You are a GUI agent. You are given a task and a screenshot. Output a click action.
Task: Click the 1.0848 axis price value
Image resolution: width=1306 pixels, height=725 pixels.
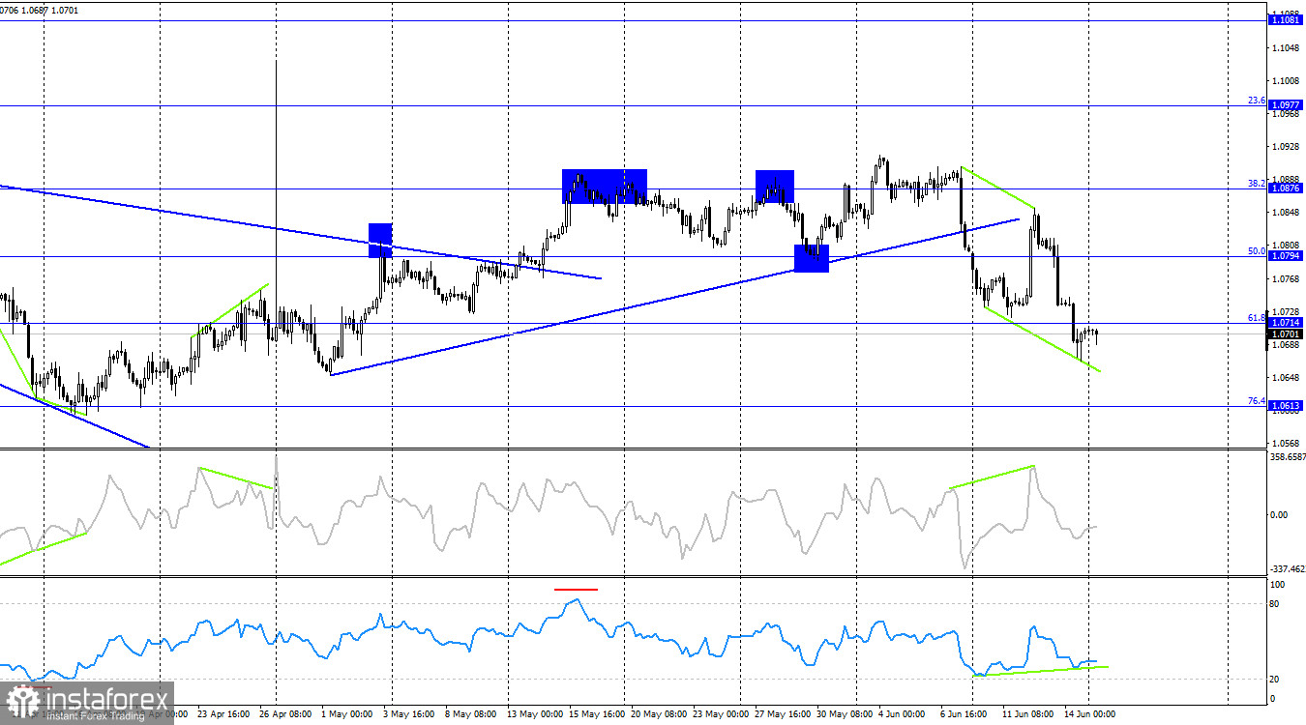[1286, 213]
